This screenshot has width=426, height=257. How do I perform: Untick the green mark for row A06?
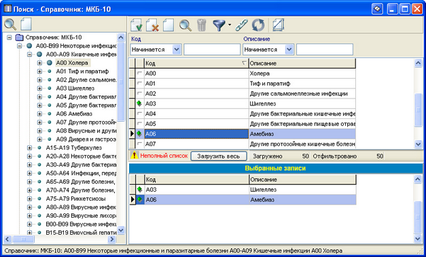pos(139,133)
